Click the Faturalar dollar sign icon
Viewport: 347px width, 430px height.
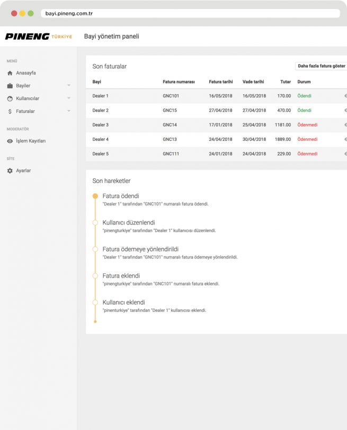pos(10,111)
